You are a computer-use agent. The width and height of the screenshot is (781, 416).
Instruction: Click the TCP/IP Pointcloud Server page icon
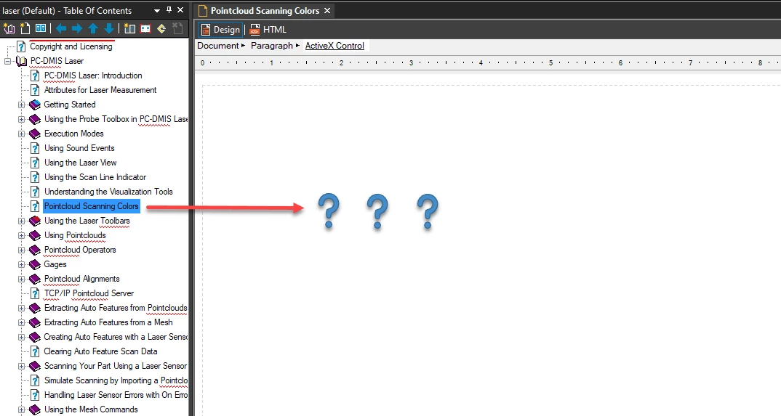(35, 293)
